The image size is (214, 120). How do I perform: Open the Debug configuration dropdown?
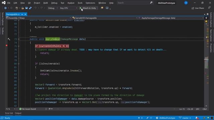(x=53, y=8)
